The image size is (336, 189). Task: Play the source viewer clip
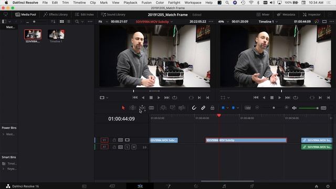[x=159, y=98]
